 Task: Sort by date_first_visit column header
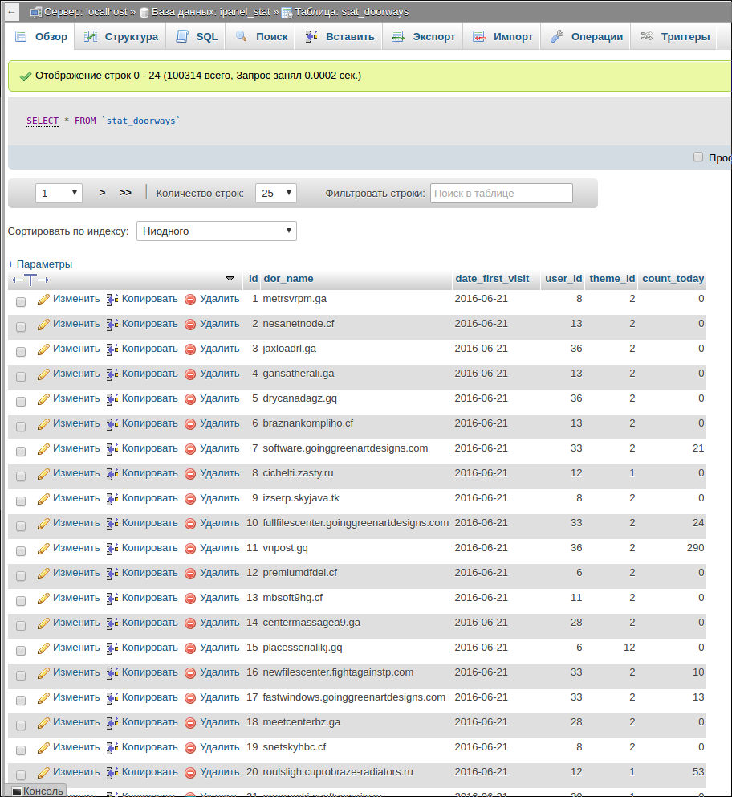point(492,279)
